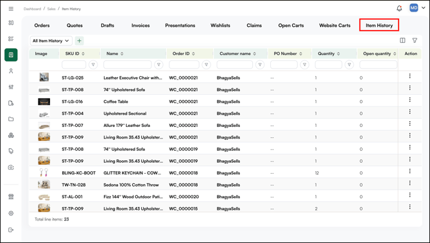Open the Customer name filter funnel
Viewport: 430px width, 243px height.
260,65
